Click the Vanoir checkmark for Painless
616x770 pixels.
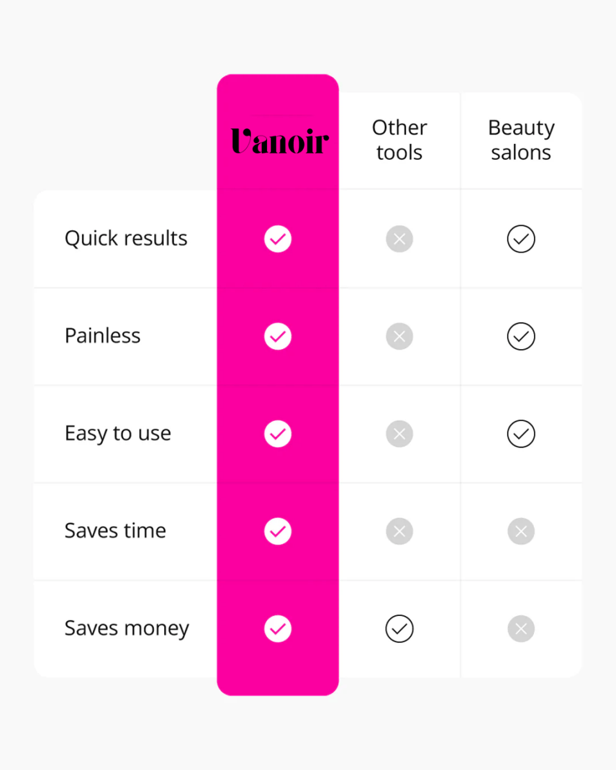(278, 336)
